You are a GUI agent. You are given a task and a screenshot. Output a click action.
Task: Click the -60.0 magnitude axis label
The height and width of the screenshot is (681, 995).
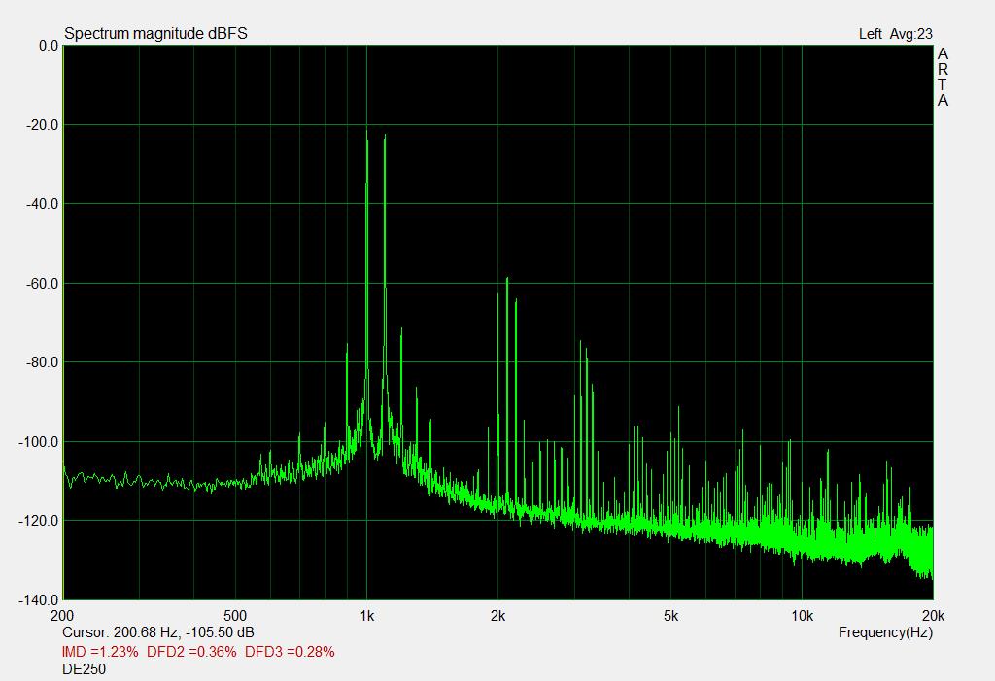pyautogui.click(x=42, y=284)
